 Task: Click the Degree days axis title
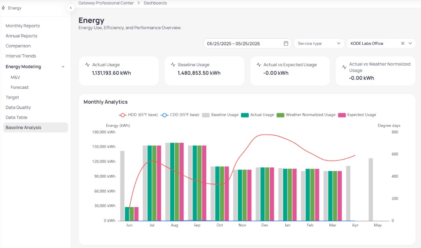coord(389,125)
